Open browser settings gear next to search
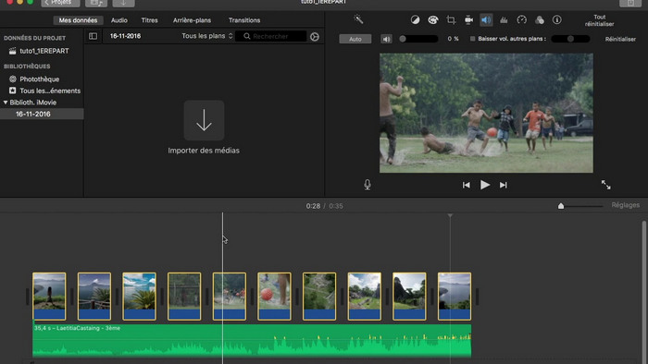This screenshot has width=648, height=364. (315, 37)
